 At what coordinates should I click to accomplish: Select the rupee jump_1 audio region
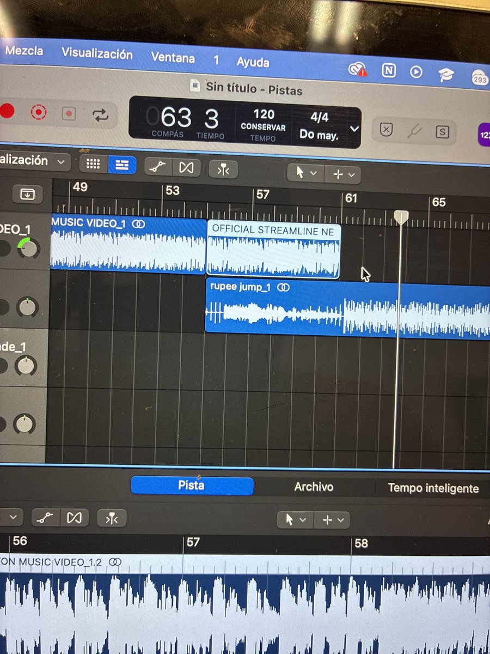click(347, 309)
